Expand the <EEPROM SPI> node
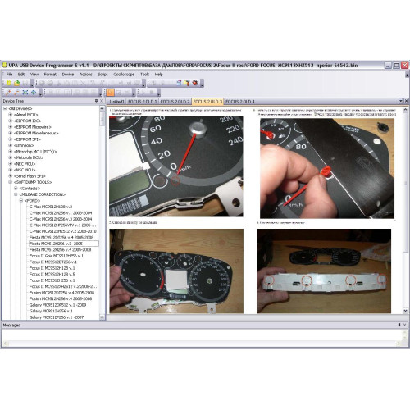The width and height of the screenshot is (410, 410). tap(11, 139)
